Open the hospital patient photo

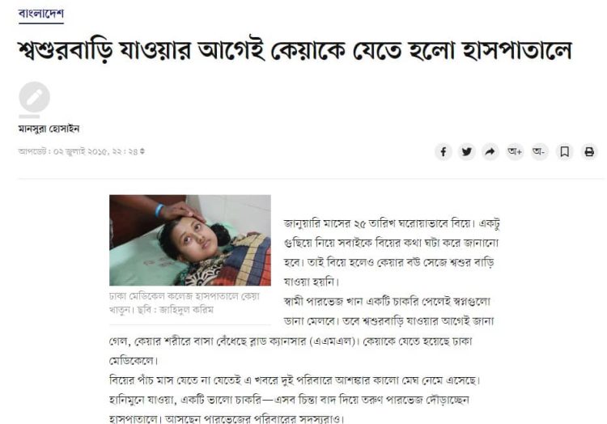point(190,240)
